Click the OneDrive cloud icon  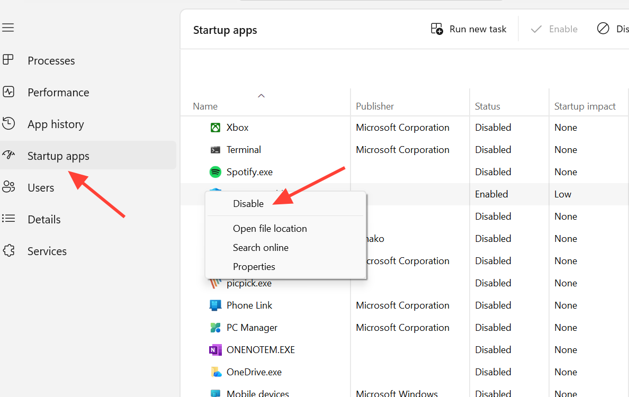[x=216, y=372]
